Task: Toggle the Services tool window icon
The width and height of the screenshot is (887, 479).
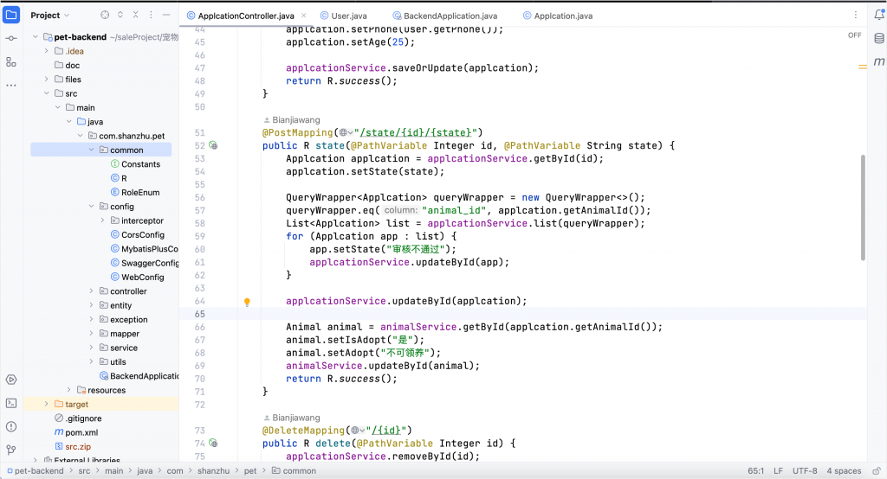Action: (11, 380)
